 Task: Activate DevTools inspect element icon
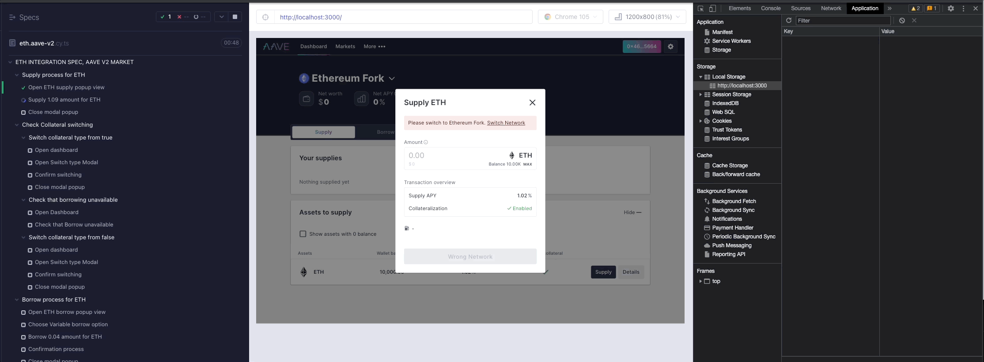click(700, 8)
